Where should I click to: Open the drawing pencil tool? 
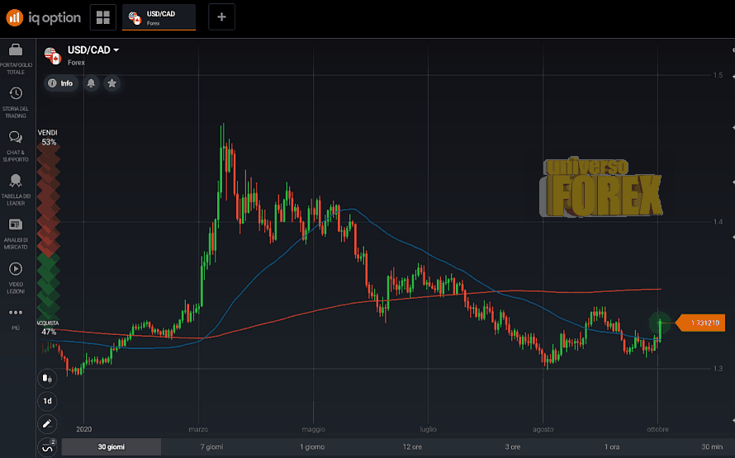(47, 423)
